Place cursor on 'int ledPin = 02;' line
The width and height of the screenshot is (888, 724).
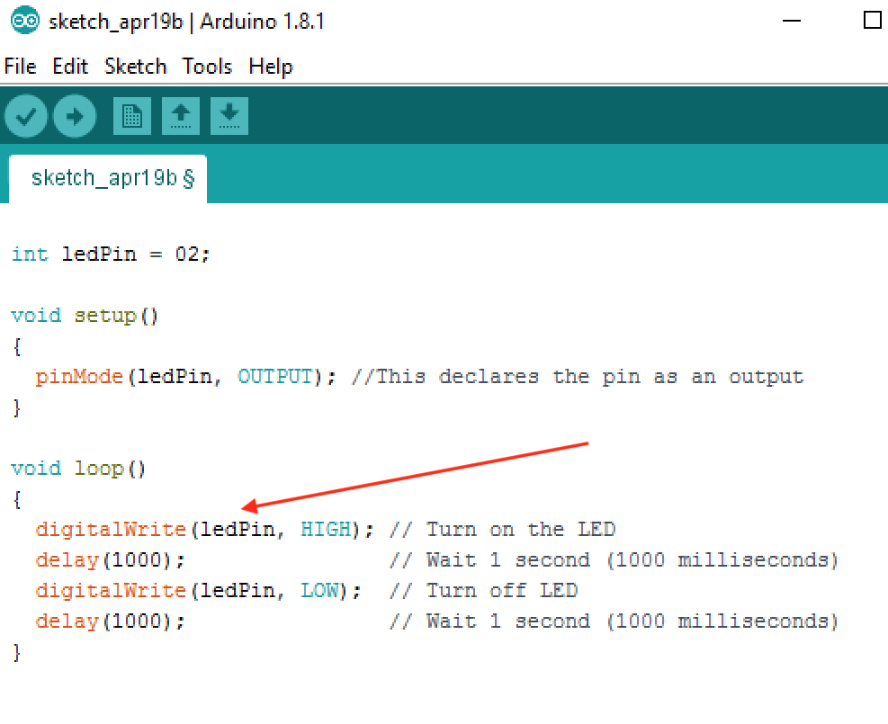click(111, 255)
